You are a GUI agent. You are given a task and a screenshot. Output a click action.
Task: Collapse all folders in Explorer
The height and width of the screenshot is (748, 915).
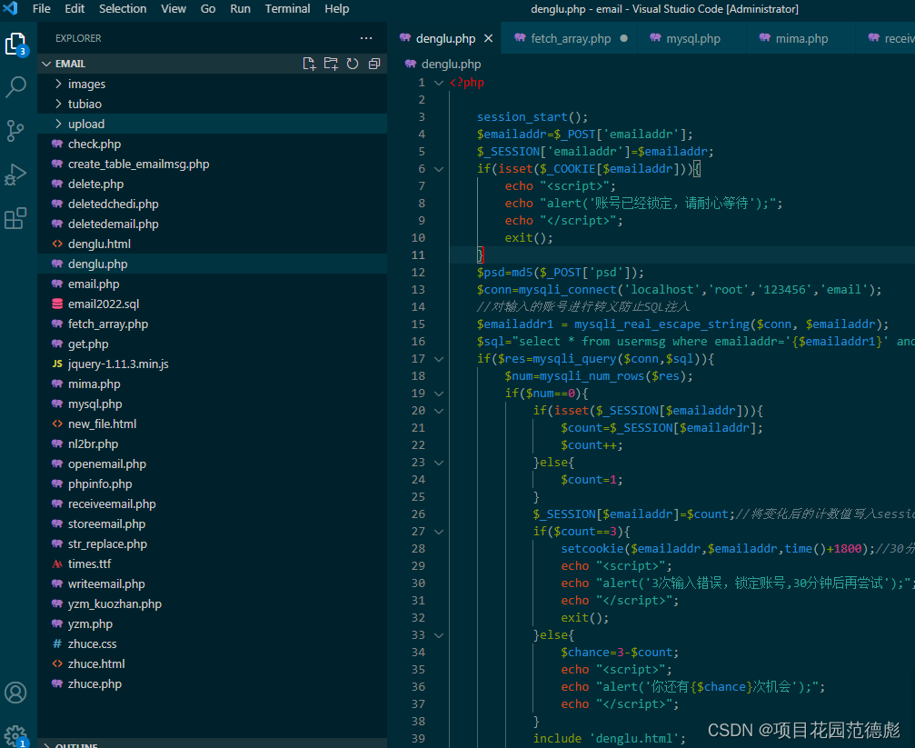tap(374, 64)
